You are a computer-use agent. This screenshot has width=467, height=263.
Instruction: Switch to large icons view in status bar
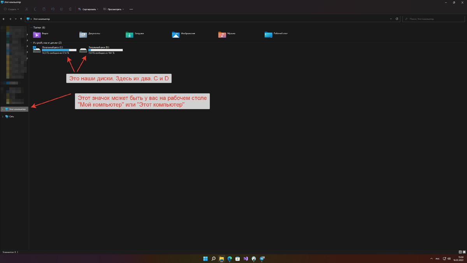pyautogui.click(x=464, y=252)
